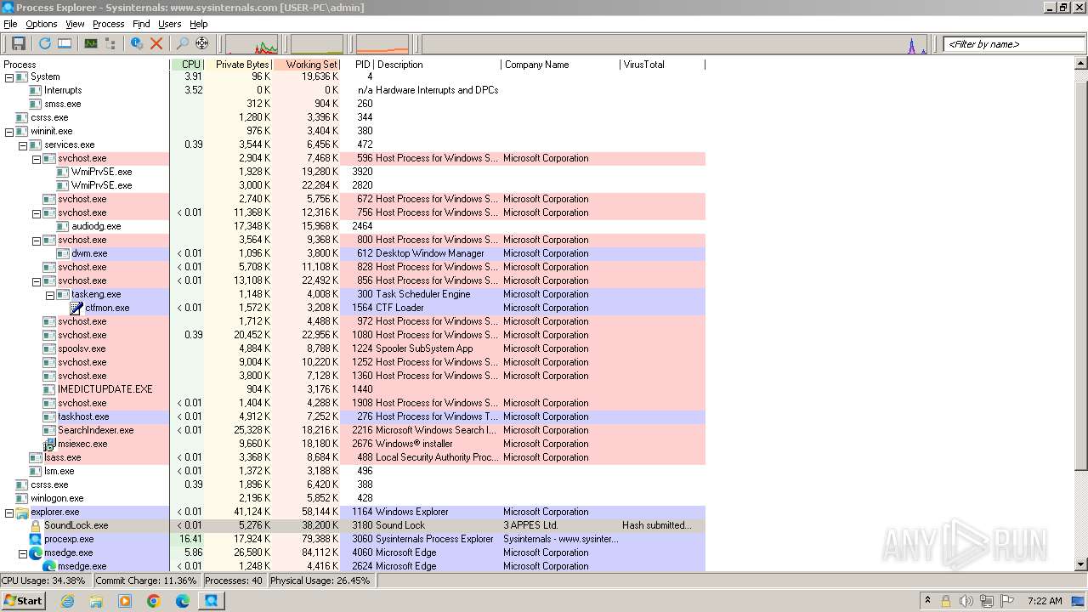Collapse the System process tree node
1088x612 pixels.
[x=9, y=76]
